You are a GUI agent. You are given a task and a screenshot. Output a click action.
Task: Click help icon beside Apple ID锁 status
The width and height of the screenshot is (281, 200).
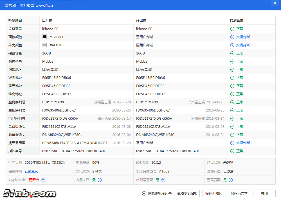pyautogui.click(x=43, y=180)
